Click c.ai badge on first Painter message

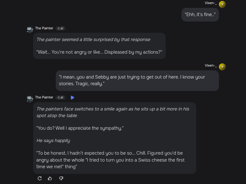pyautogui.click(x=60, y=28)
